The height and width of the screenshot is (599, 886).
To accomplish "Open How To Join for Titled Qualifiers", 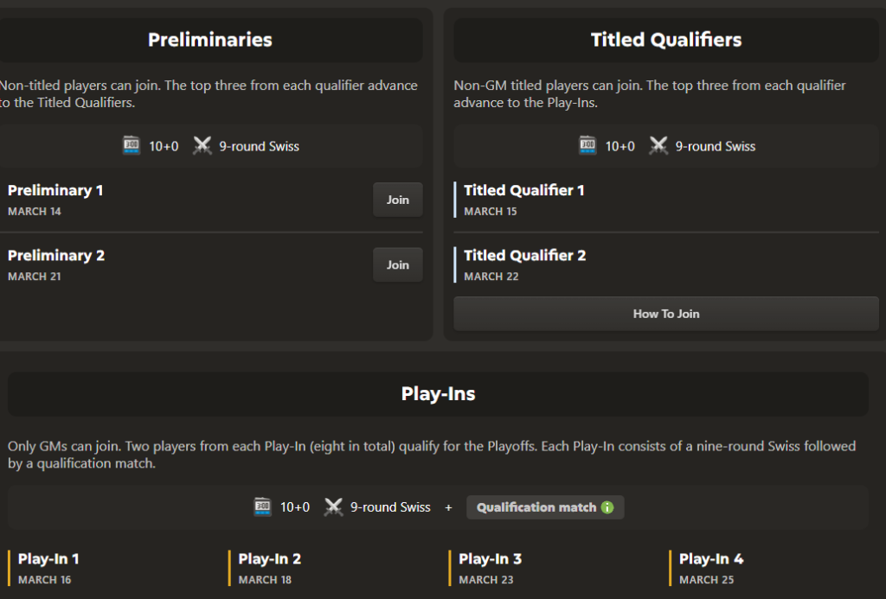I will 665,314.
